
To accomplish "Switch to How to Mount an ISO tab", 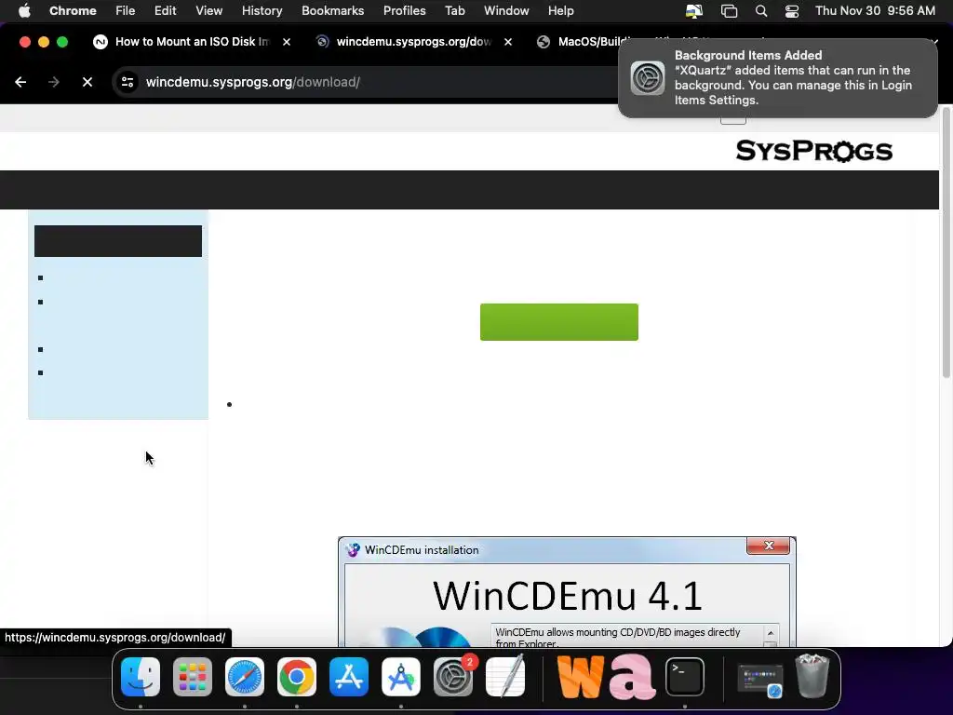I will tap(192, 42).
